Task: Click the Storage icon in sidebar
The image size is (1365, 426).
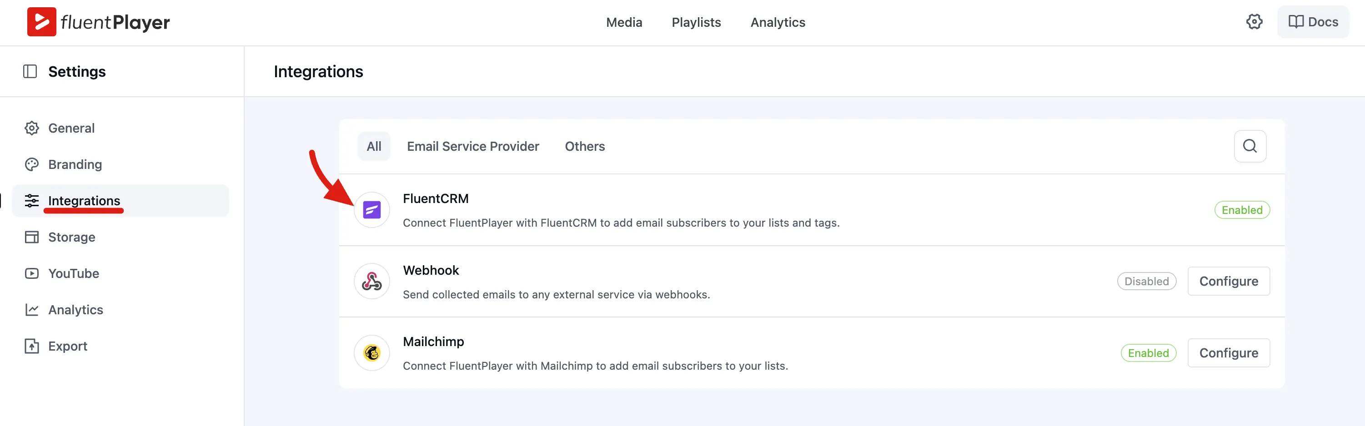Action: (32, 237)
